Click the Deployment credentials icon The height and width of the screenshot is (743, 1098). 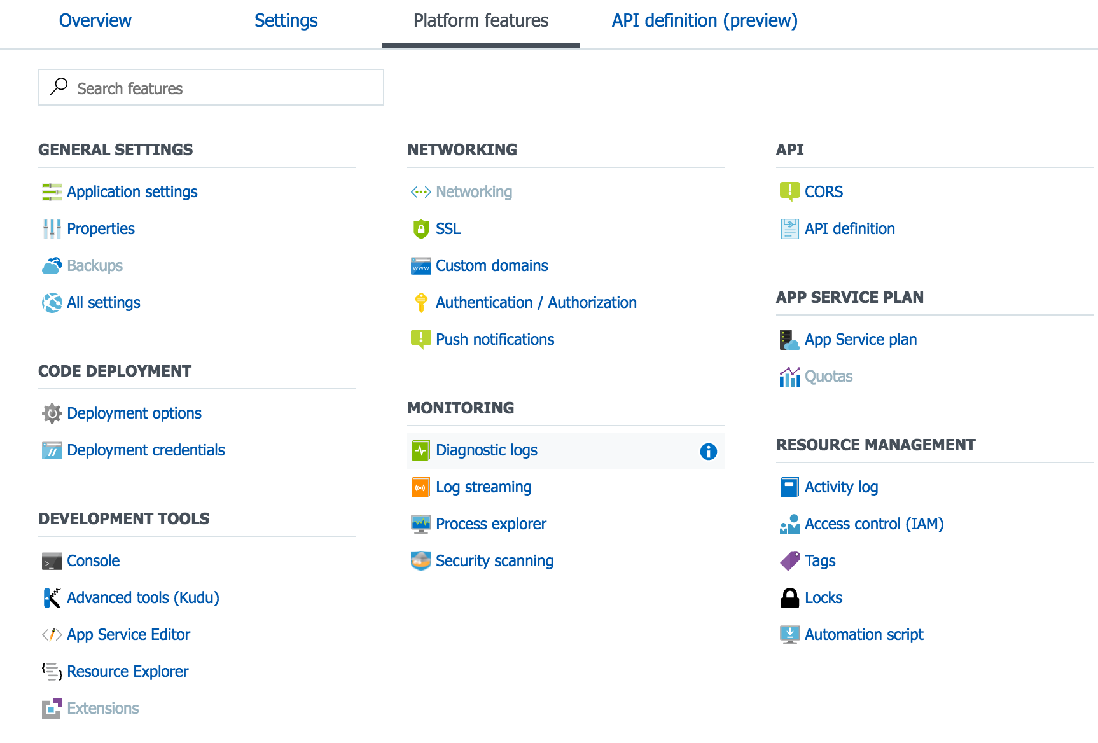point(52,450)
